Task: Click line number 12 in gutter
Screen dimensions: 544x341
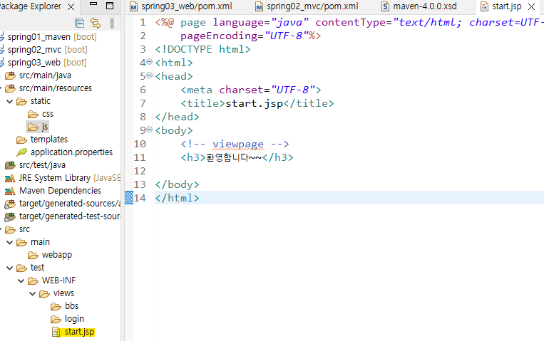Action: click(140, 171)
